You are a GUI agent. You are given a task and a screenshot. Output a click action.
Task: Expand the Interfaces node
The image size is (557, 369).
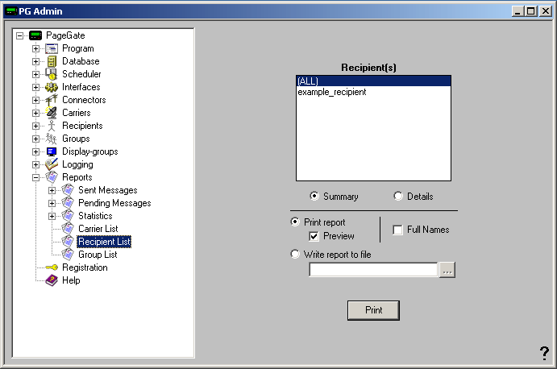(x=36, y=87)
